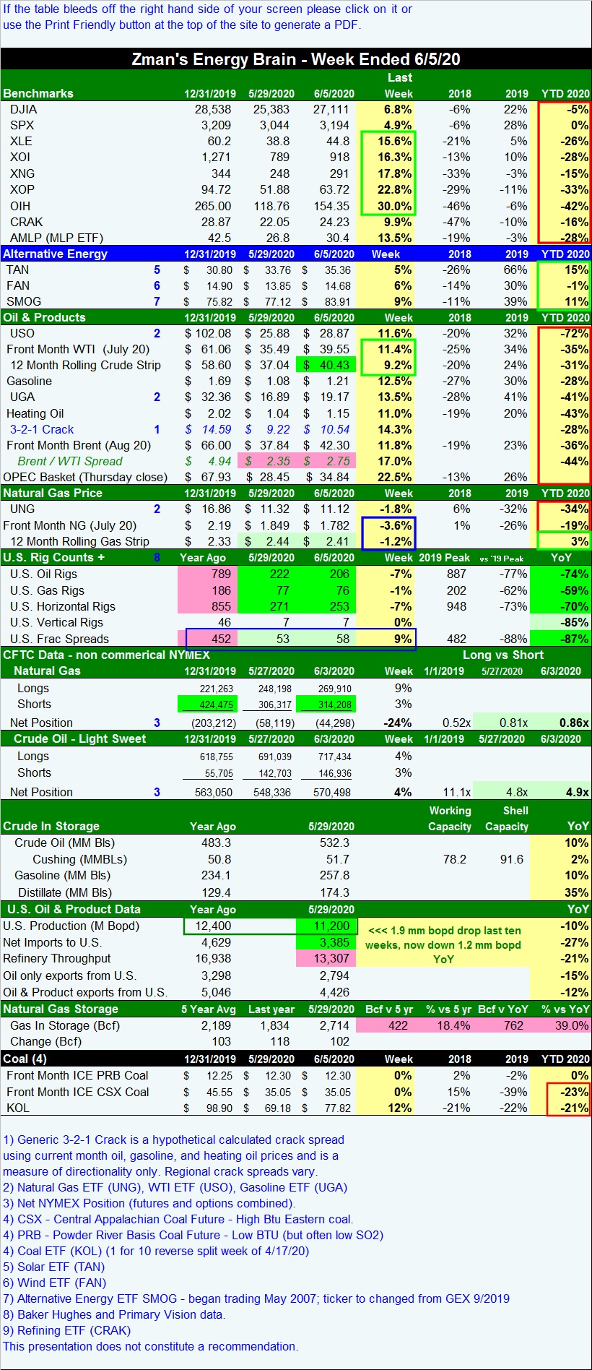Click footnote number 6 beside FAN

point(157,285)
